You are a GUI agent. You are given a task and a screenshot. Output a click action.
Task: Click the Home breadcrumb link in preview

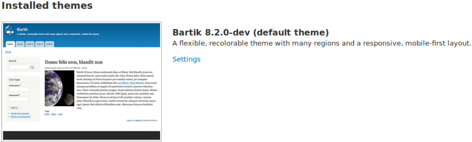[8, 52]
